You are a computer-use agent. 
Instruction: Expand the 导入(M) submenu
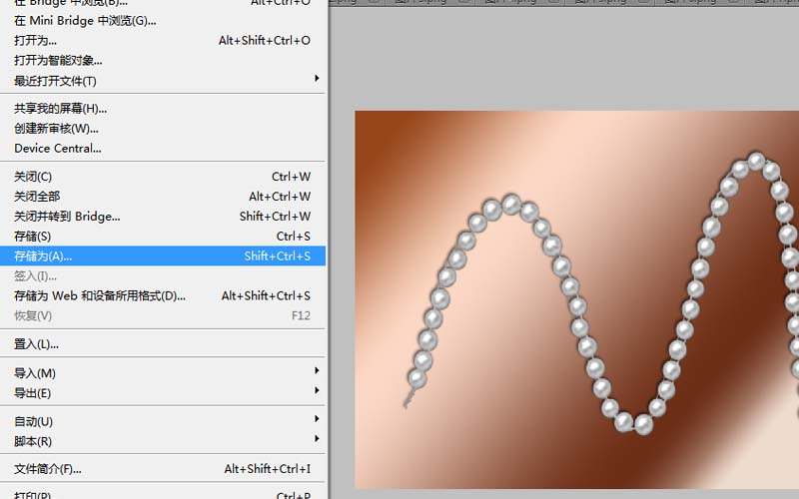click(x=163, y=373)
